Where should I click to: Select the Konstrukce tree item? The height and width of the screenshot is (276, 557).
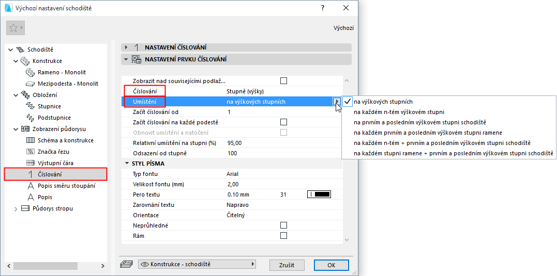pos(47,61)
